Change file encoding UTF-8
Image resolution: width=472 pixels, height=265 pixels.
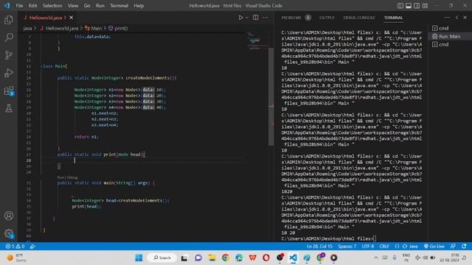pyautogui.click(x=368, y=247)
